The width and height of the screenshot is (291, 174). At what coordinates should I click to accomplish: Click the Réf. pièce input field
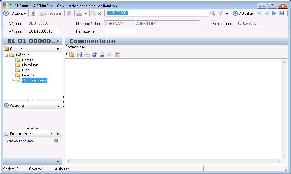coord(44,31)
